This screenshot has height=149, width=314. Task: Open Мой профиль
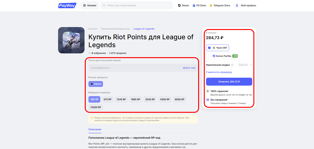[x=246, y=5]
